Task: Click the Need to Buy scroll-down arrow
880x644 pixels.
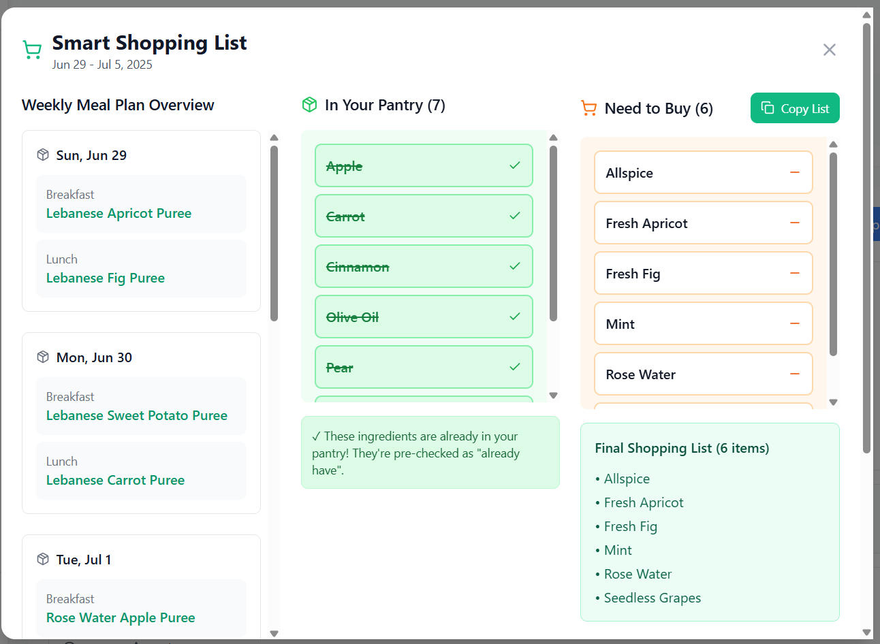Action: coord(833,402)
